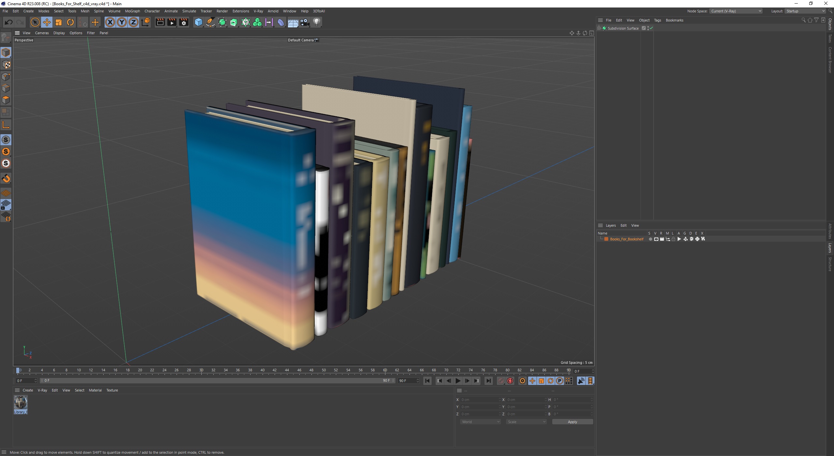834x456 pixels.
Task: Click the Enable Axis L-shaped icon
Action: click(6, 125)
